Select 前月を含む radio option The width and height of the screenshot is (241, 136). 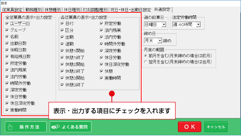tap(146, 56)
